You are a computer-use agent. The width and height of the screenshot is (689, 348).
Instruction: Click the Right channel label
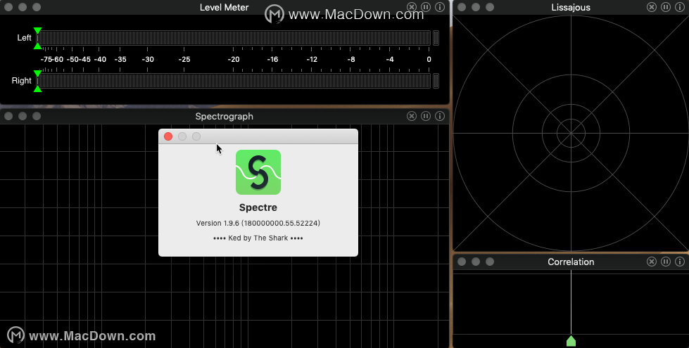coord(22,81)
